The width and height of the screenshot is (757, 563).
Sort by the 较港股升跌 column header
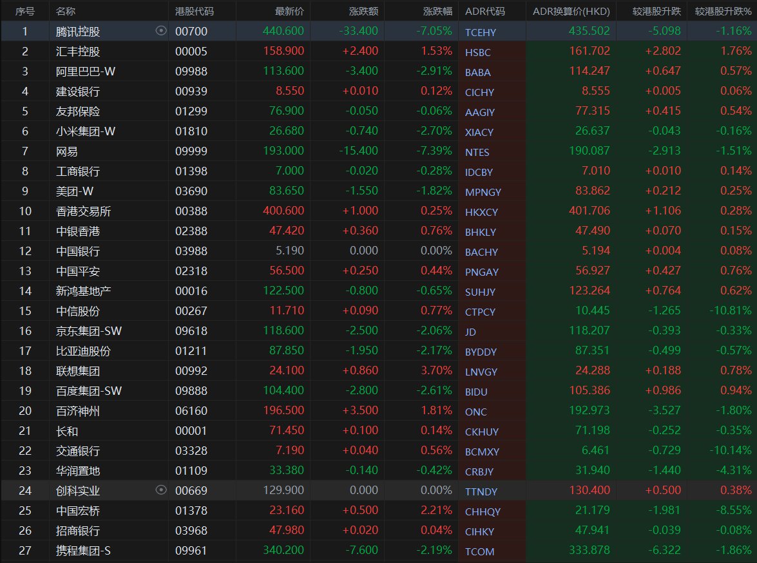click(656, 11)
